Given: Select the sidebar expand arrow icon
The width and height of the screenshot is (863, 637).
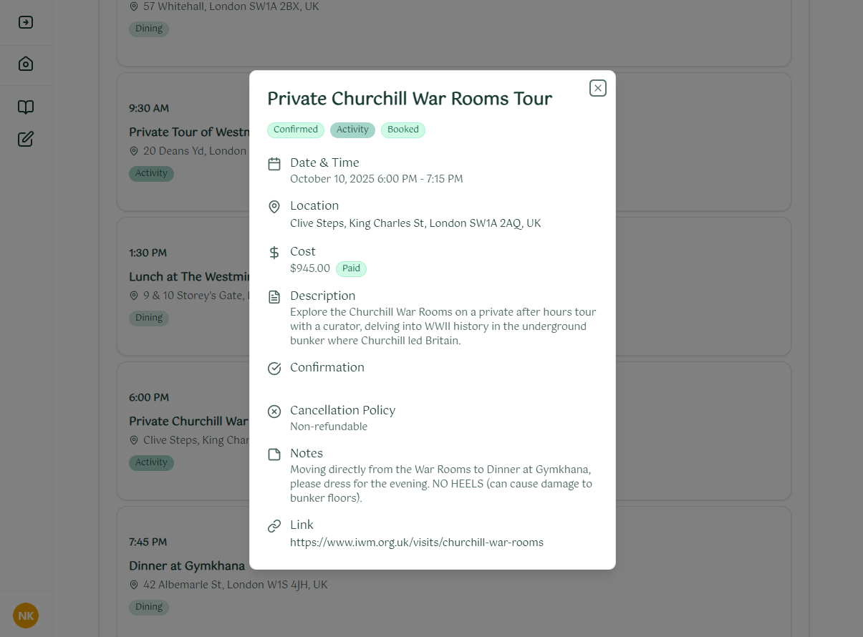Looking at the screenshot, I should pyautogui.click(x=26, y=22).
